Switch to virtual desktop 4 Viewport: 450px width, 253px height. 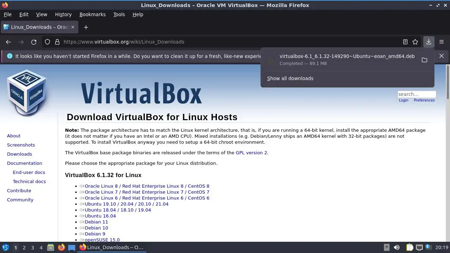tap(41, 247)
